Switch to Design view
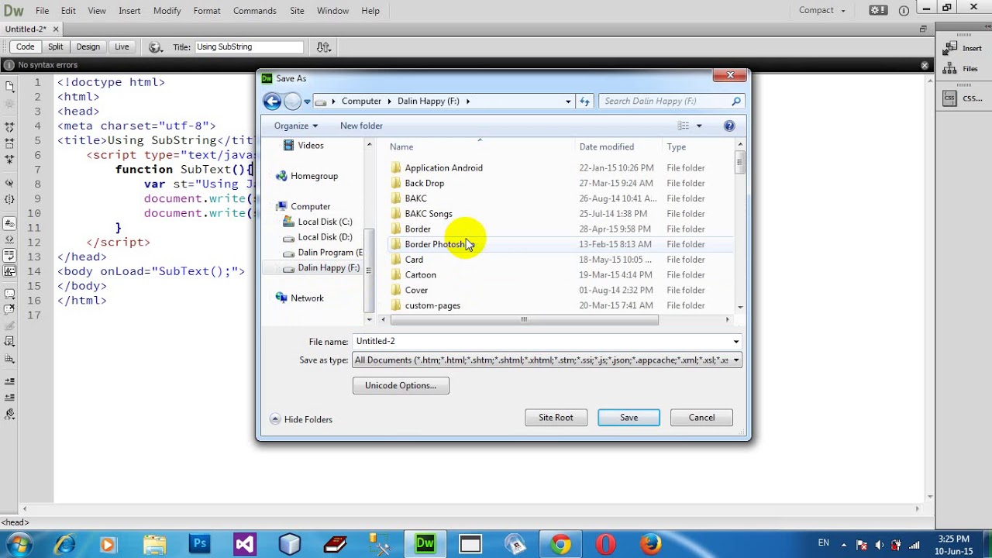Viewport: 992px width, 558px height. (88, 47)
